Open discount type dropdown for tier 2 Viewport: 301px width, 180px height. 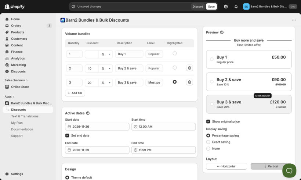pyautogui.click(x=106, y=68)
